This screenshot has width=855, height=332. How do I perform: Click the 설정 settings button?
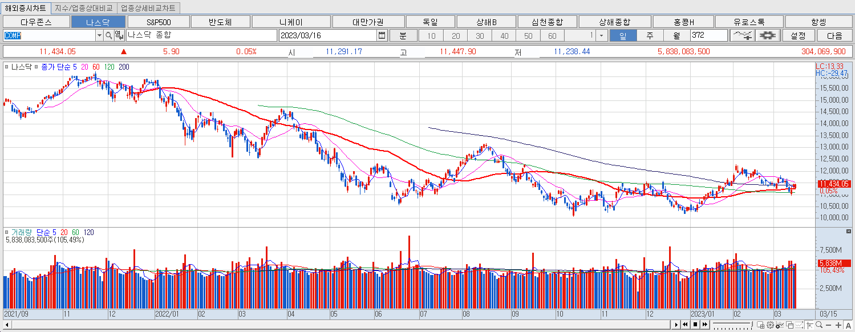(x=799, y=35)
